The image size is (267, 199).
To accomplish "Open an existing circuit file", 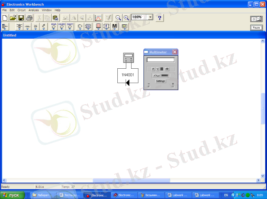I will coord(13,18).
